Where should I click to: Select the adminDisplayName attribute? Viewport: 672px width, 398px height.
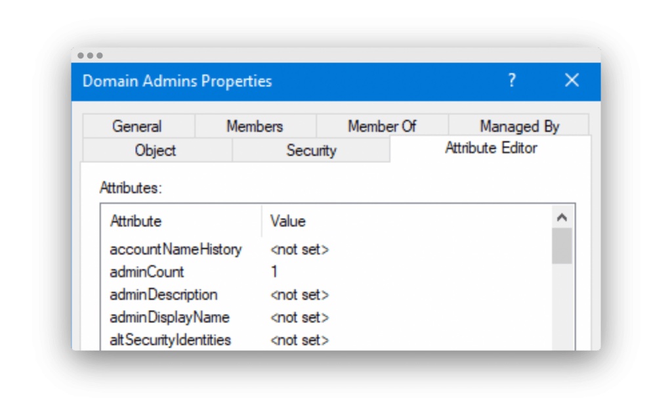tap(170, 317)
